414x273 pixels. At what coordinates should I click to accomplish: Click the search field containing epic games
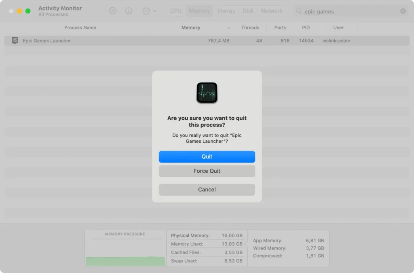[x=351, y=11]
